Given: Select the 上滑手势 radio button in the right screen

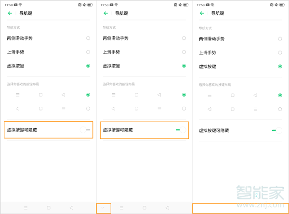Looking at the screenshot, I should coord(280,52).
